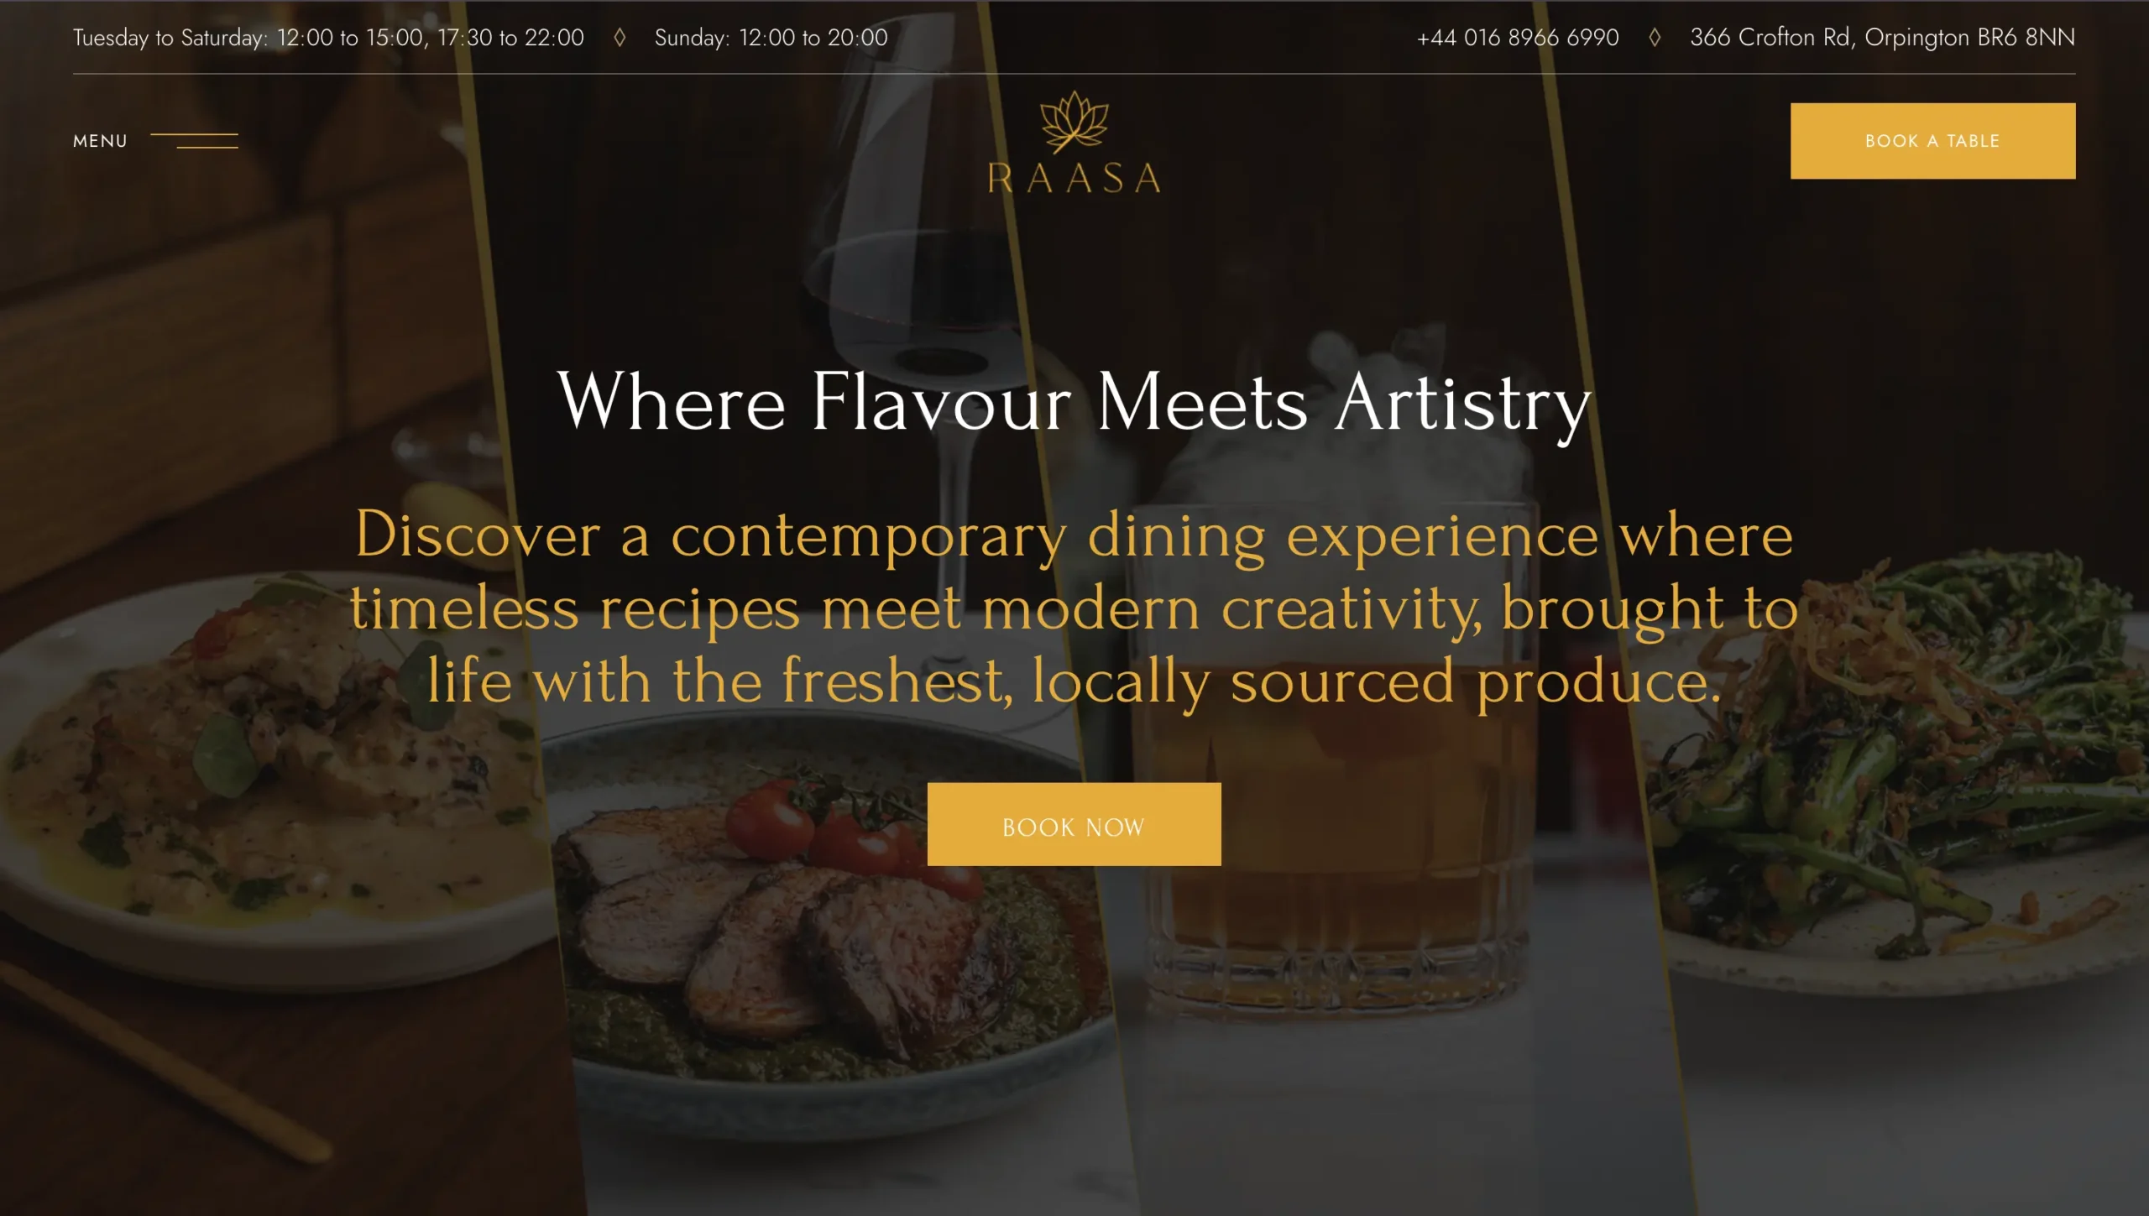The height and width of the screenshot is (1216, 2149).
Task: Click the diamond separator between opening hours
Action: click(x=620, y=38)
